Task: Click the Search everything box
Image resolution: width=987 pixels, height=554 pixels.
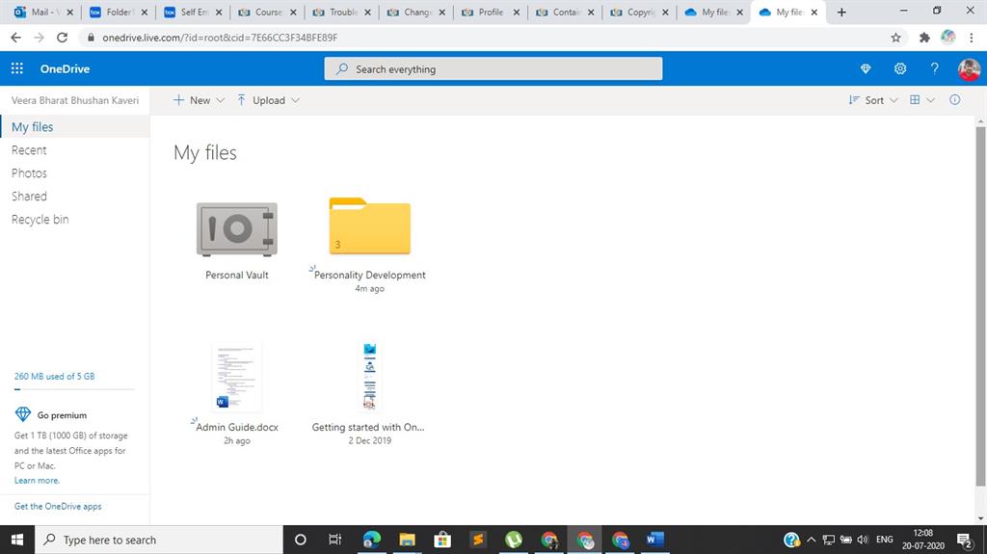Action: 493,68
